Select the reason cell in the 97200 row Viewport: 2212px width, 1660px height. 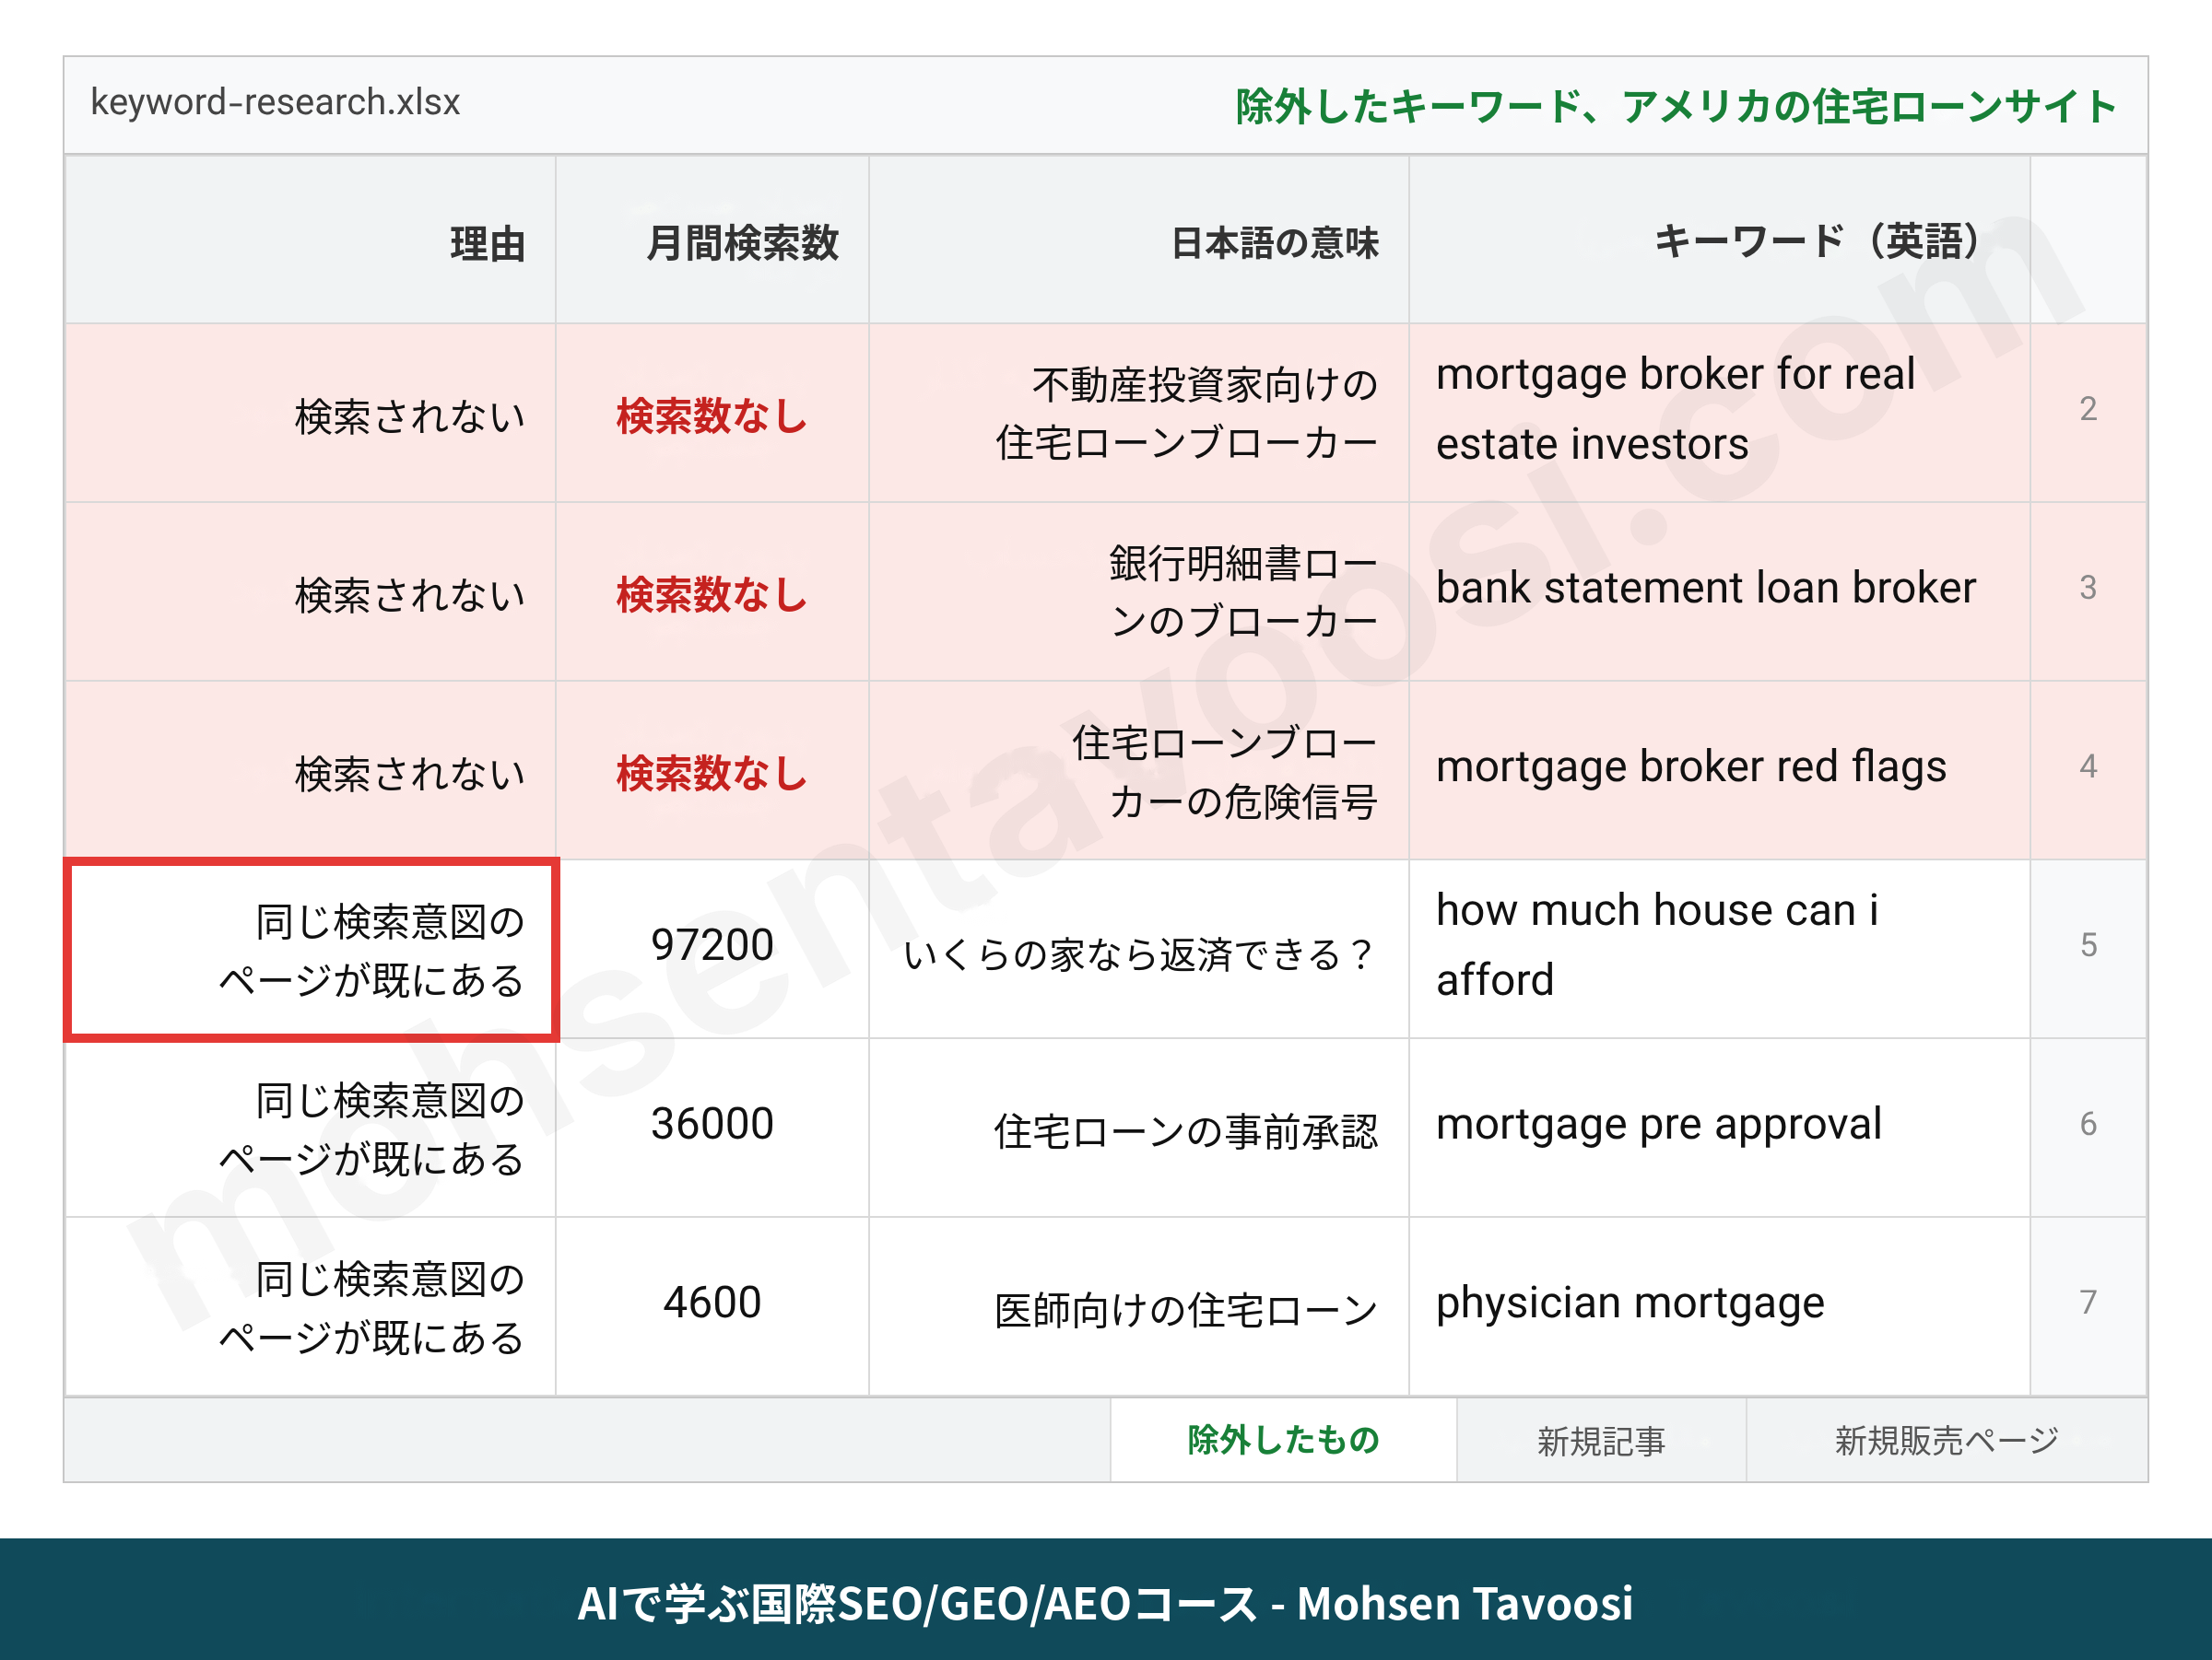coord(310,950)
